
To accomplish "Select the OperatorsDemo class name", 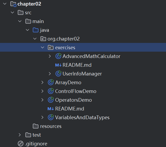I will pyautogui.click(x=73, y=100).
